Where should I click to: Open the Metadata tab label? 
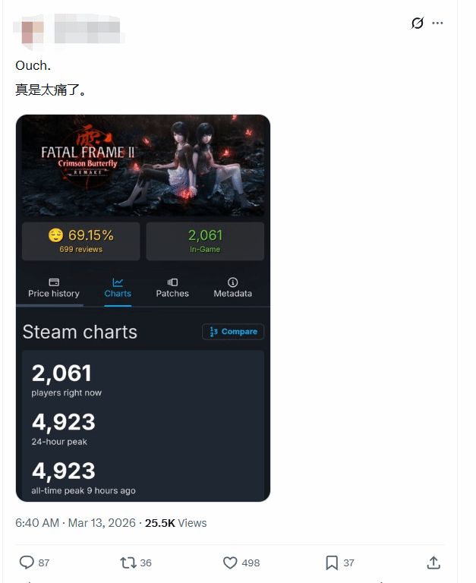pyautogui.click(x=233, y=294)
